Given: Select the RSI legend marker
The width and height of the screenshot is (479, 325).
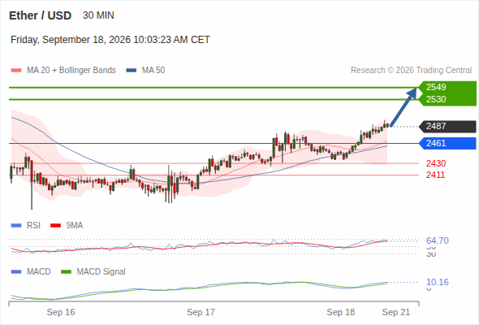Looking at the screenshot, I should (16, 226).
